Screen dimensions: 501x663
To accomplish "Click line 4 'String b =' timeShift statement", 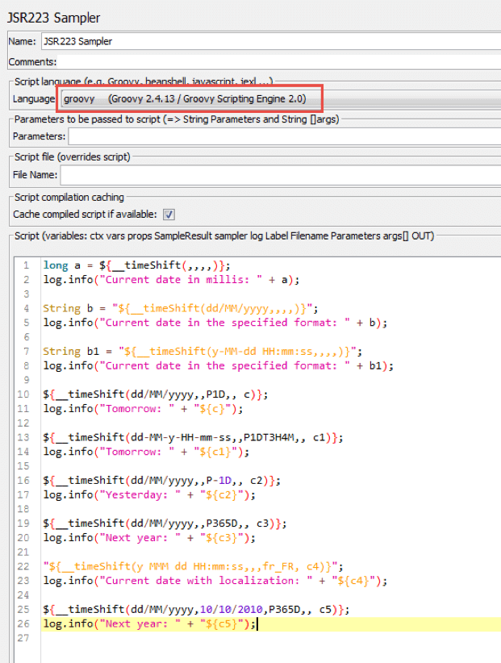I will coord(181,308).
